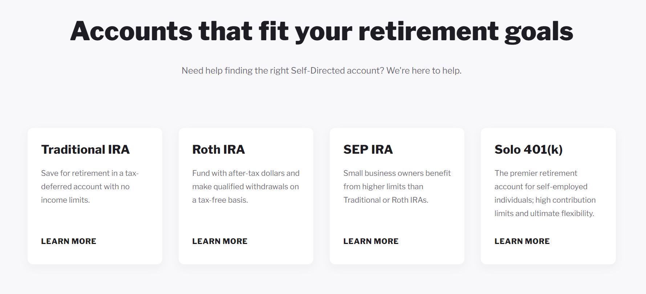Click the Solo 401(k) card title
This screenshot has width=646, height=294.
coord(528,149)
